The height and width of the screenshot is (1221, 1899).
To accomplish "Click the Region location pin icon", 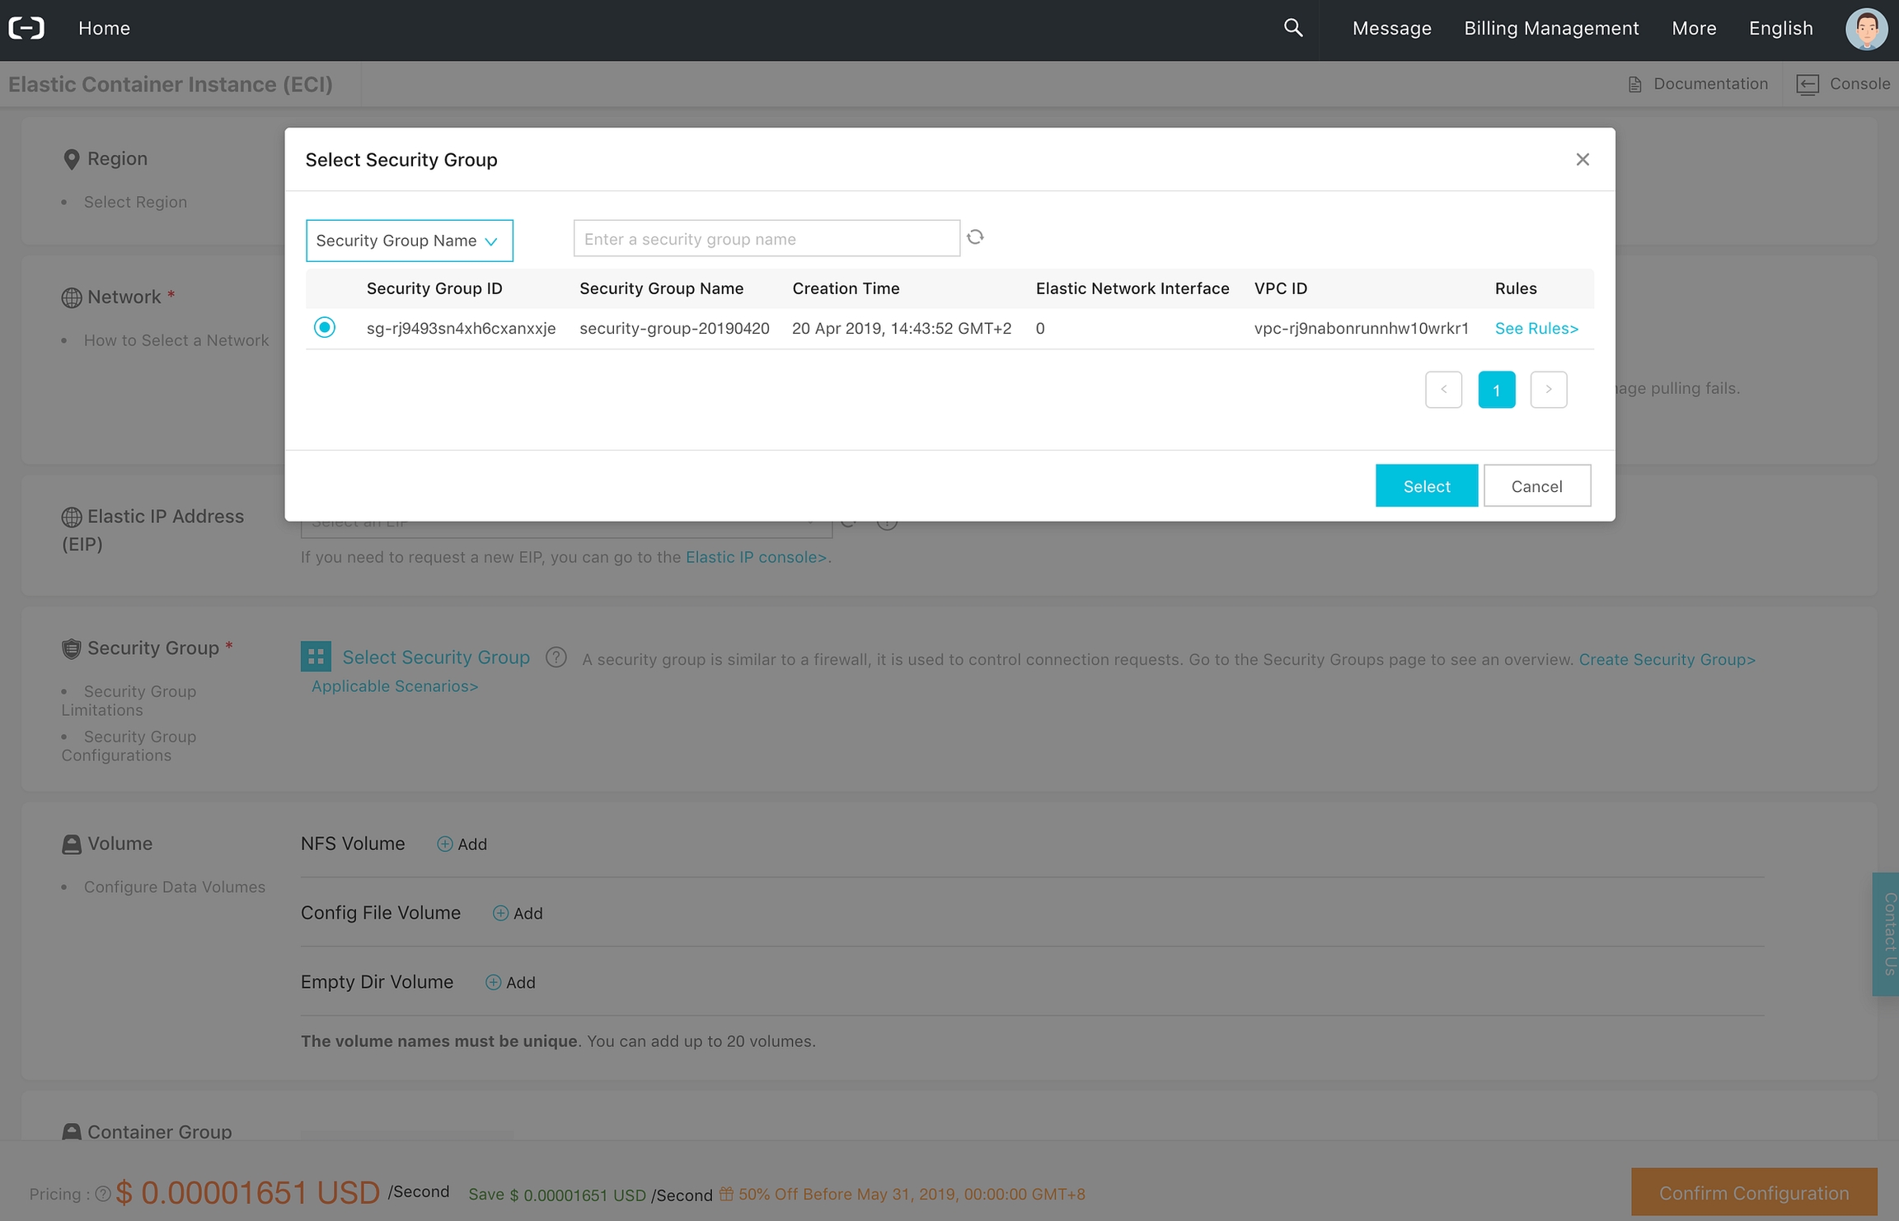I will pos(72,159).
